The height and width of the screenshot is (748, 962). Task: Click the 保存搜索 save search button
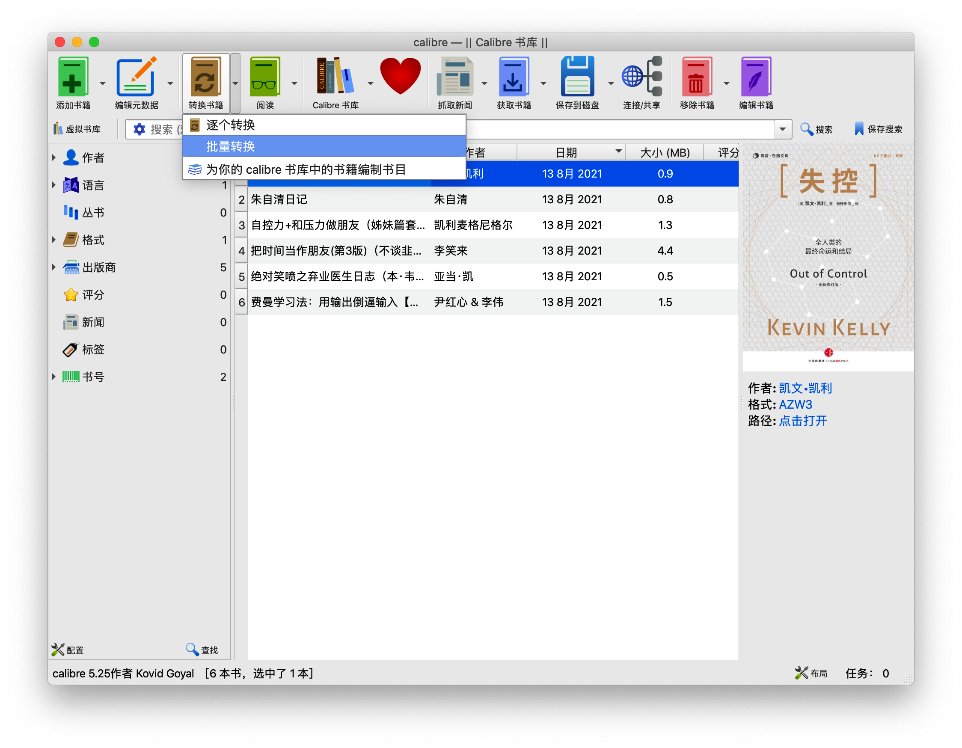point(878,129)
